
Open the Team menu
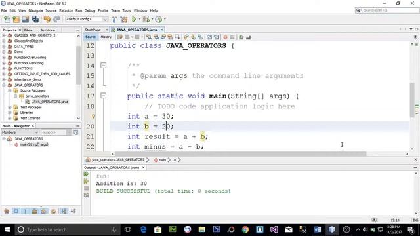pos(115,10)
